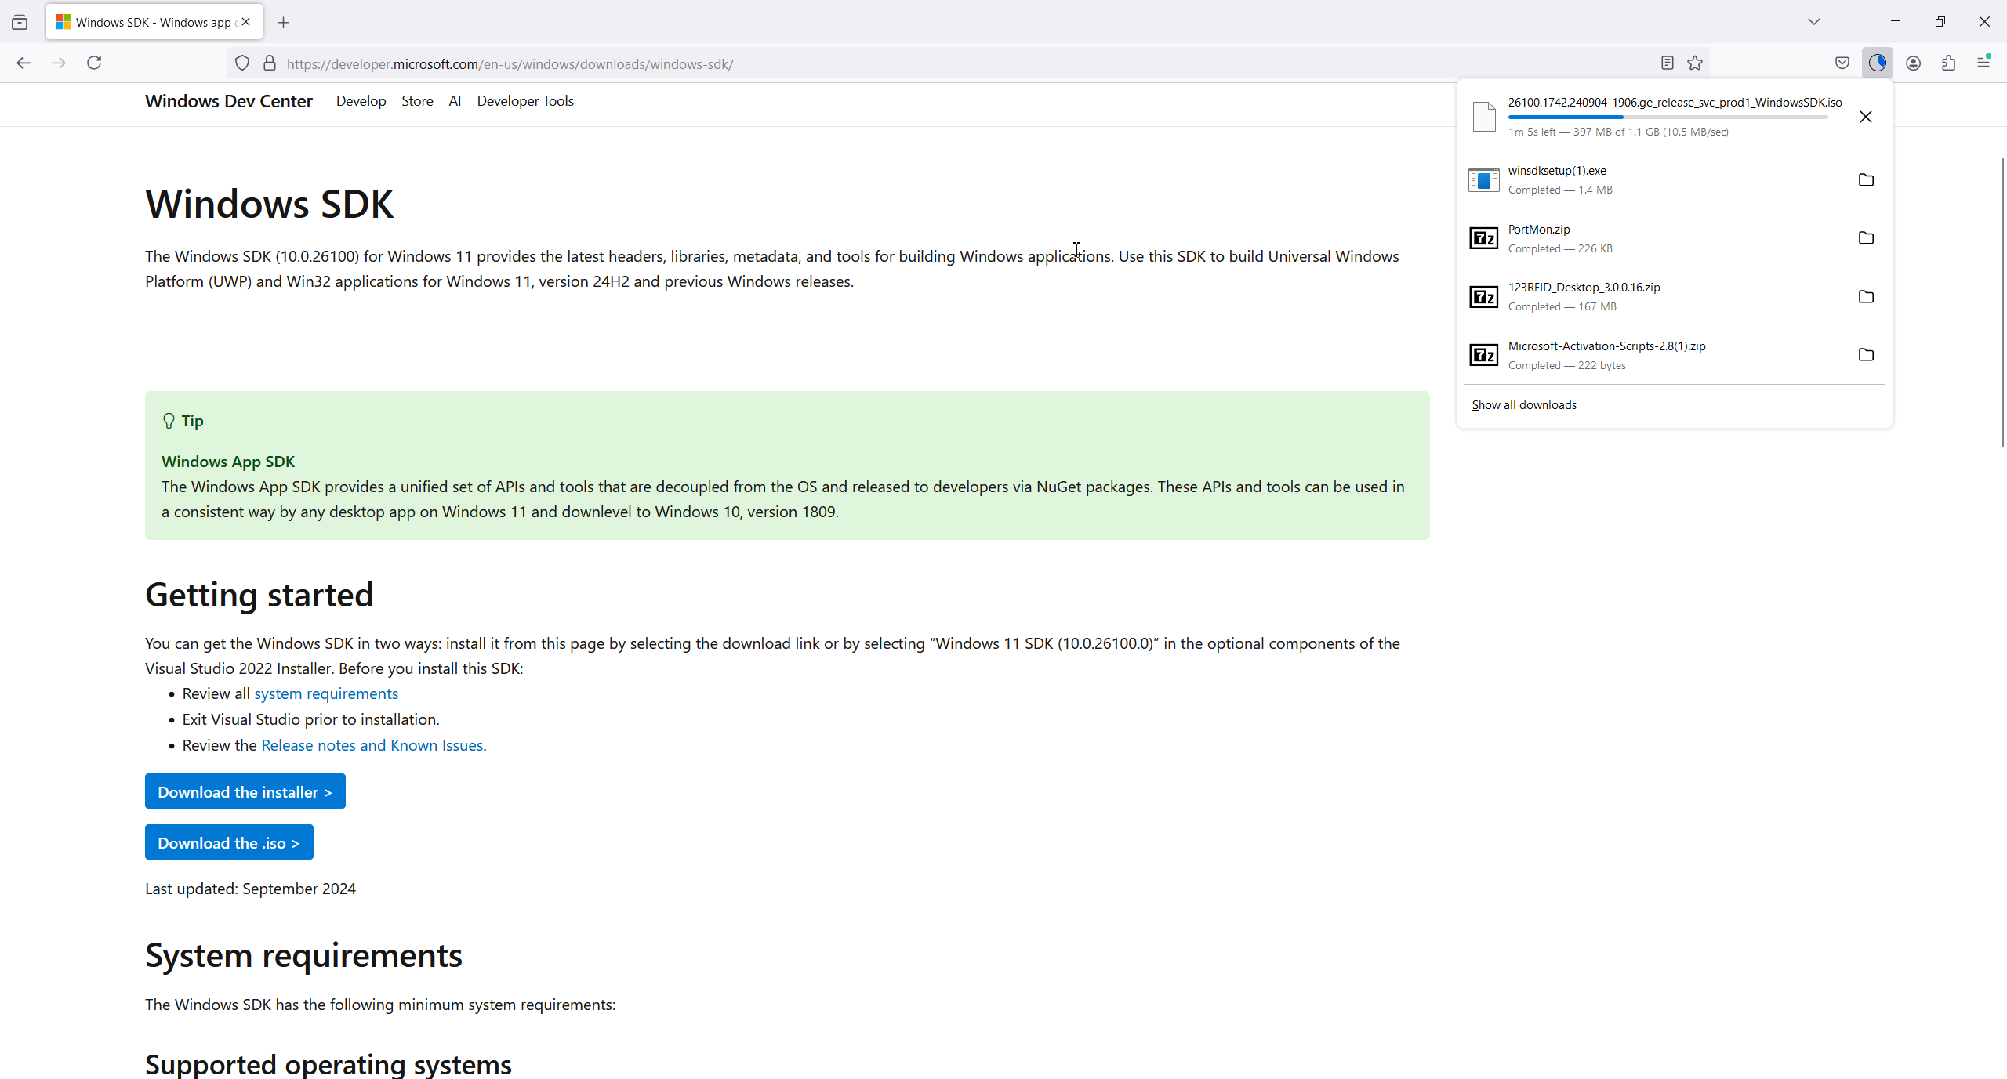The width and height of the screenshot is (2007, 1079).
Task: Open Firefox View recent browsing
Action: point(20,22)
